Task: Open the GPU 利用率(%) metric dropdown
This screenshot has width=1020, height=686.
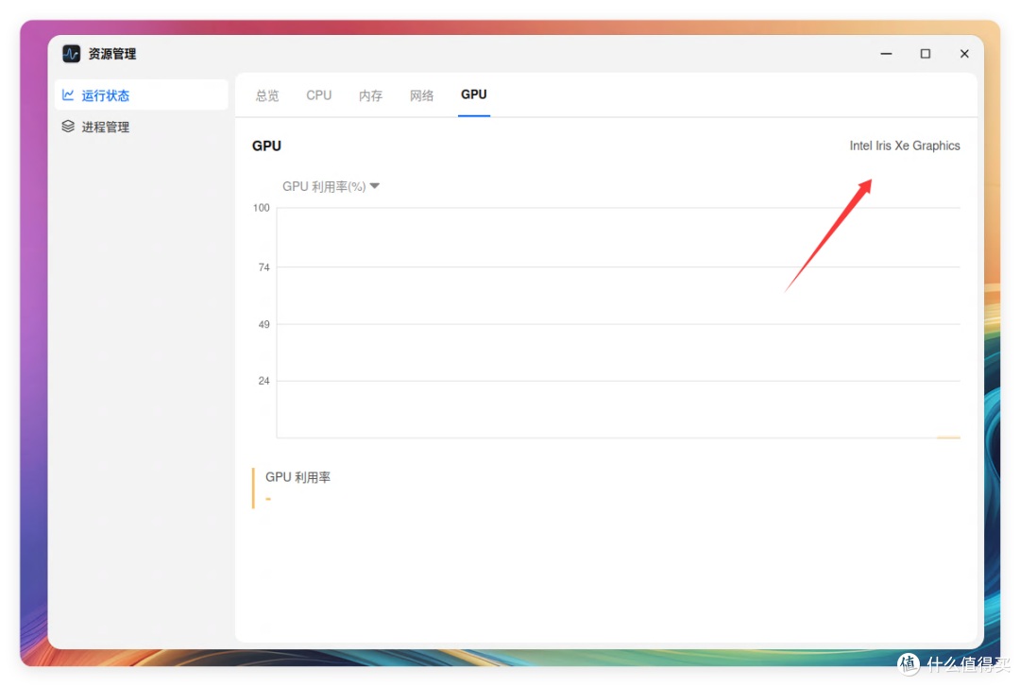Action: 331,186
